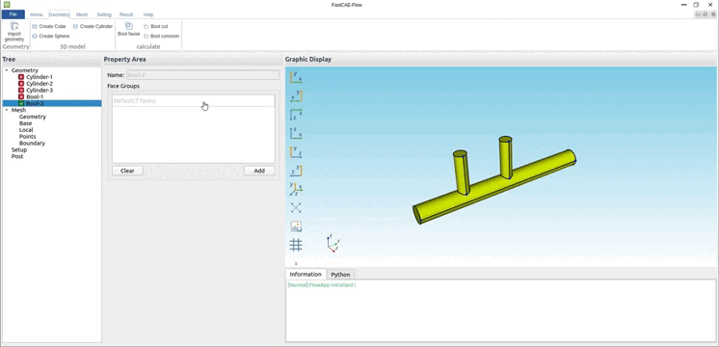
Task: Toggle the red checkbox of Cylinder-3
Action: coord(21,91)
